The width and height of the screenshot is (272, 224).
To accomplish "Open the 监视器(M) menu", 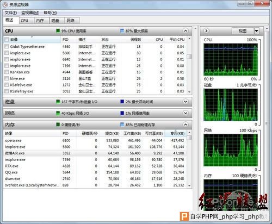I will [x=30, y=13].
